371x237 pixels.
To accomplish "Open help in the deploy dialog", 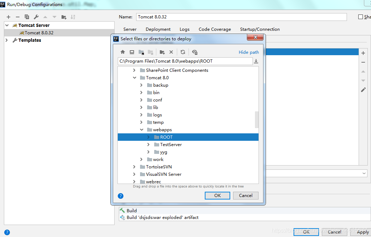I will tap(121, 196).
